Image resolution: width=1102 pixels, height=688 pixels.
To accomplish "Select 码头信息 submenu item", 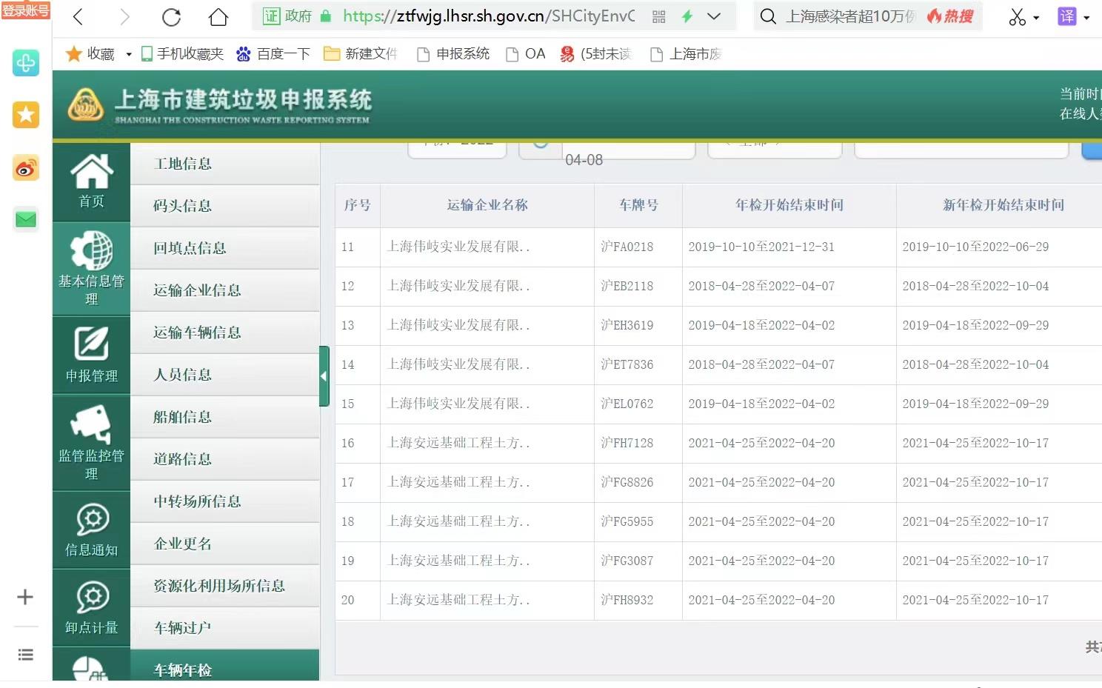I will (225, 206).
